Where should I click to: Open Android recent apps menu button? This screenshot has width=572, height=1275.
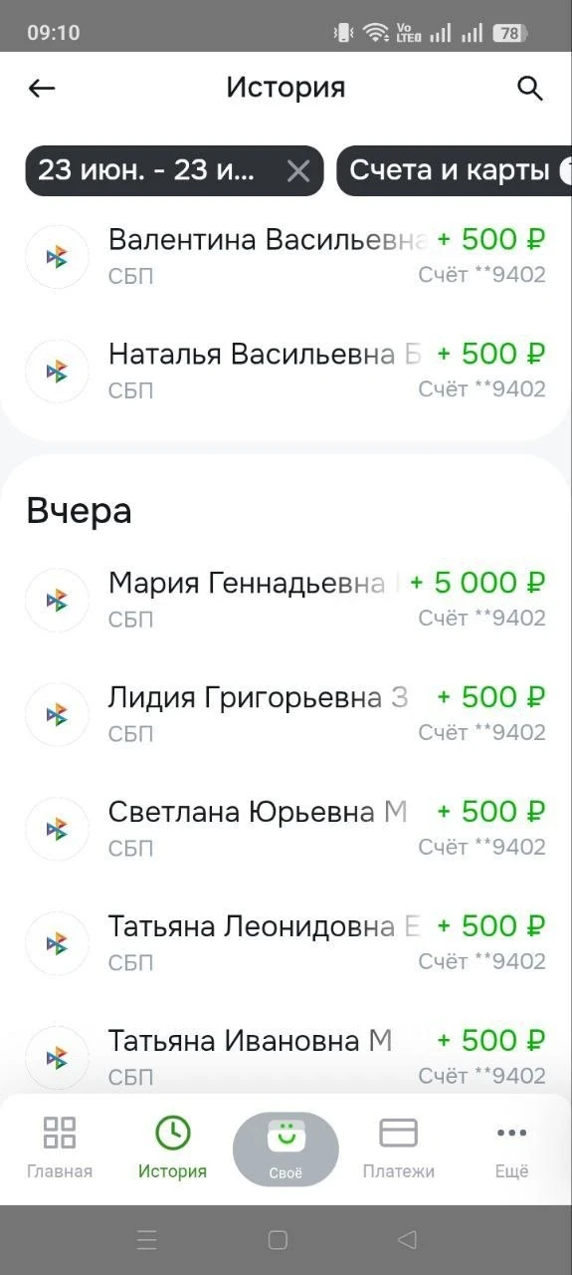pyautogui.click(x=147, y=1239)
